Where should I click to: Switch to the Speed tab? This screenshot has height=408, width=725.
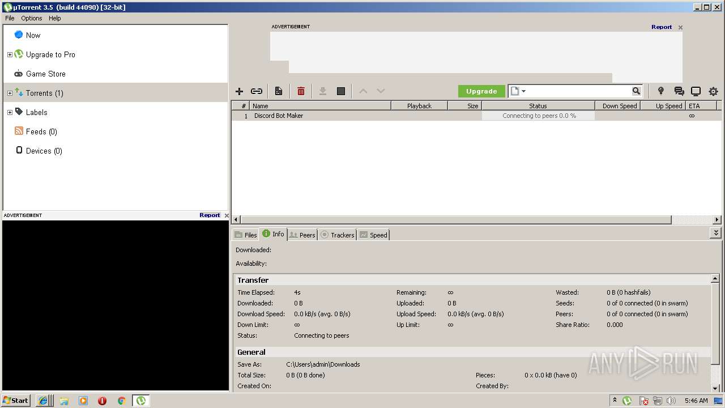pyautogui.click(x=373, y=235)
